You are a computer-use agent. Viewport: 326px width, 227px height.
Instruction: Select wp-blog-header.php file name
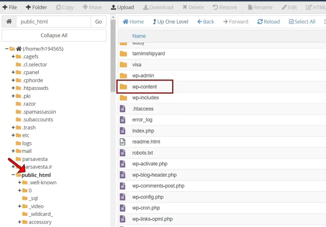154,175
